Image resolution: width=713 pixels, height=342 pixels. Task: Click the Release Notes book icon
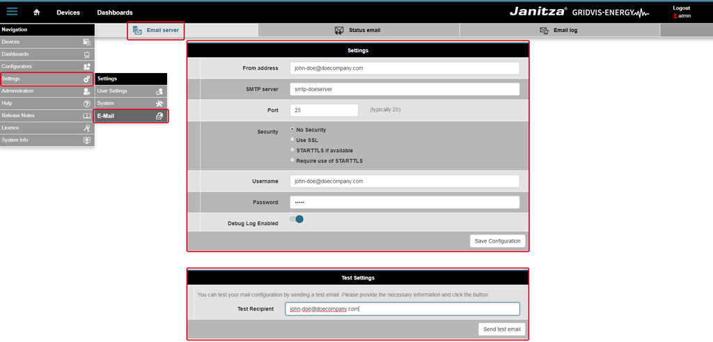coord(87,115)
